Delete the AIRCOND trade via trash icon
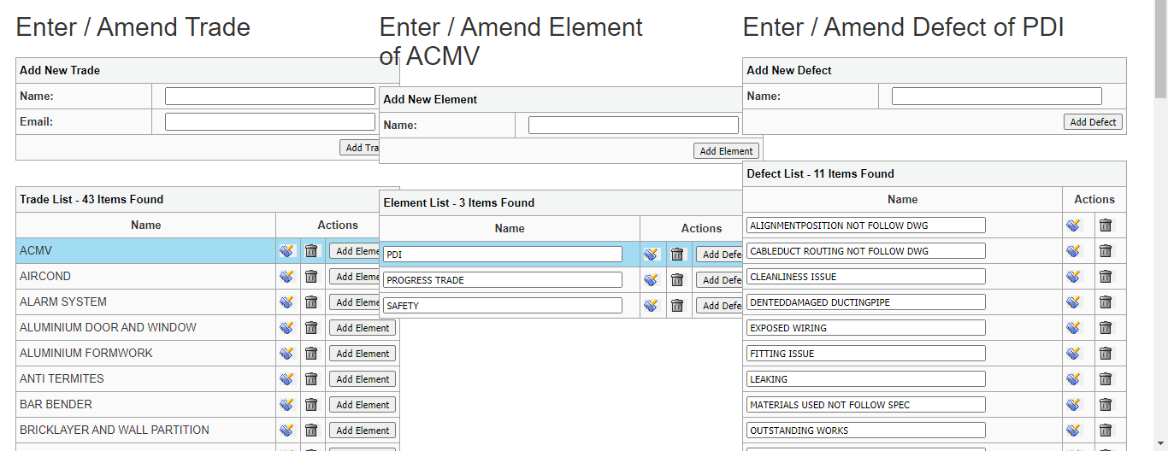Screen dimensions: 1168x451 [311, 277]
